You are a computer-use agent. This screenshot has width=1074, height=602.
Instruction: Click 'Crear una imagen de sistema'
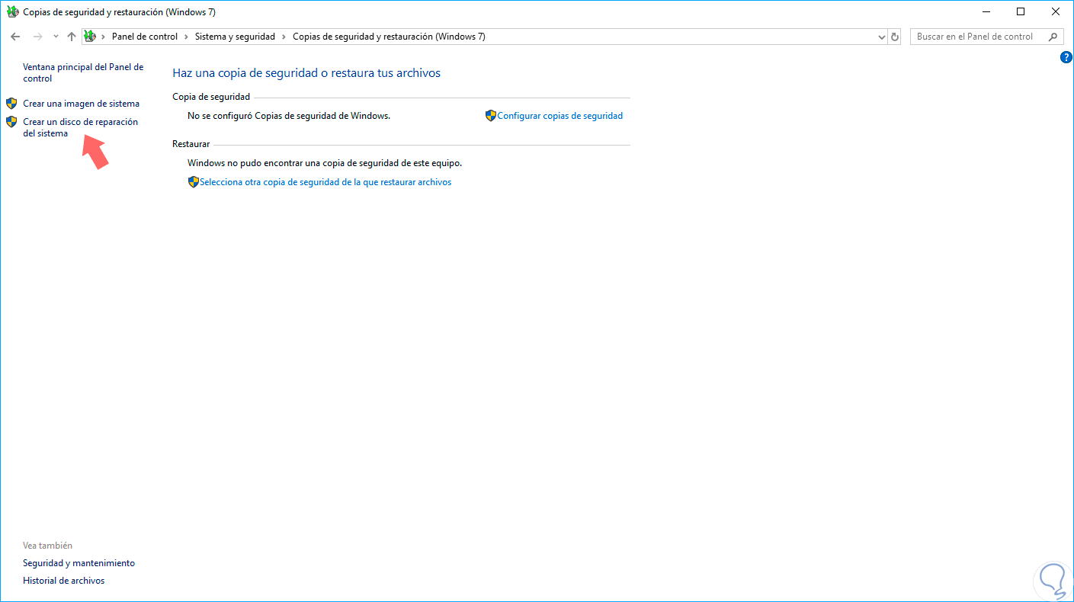[x=81, y=104]
